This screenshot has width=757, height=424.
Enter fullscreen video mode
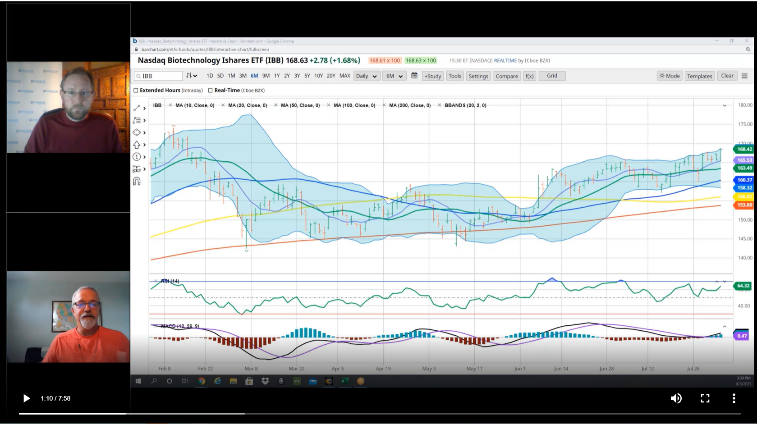point(705,398)
